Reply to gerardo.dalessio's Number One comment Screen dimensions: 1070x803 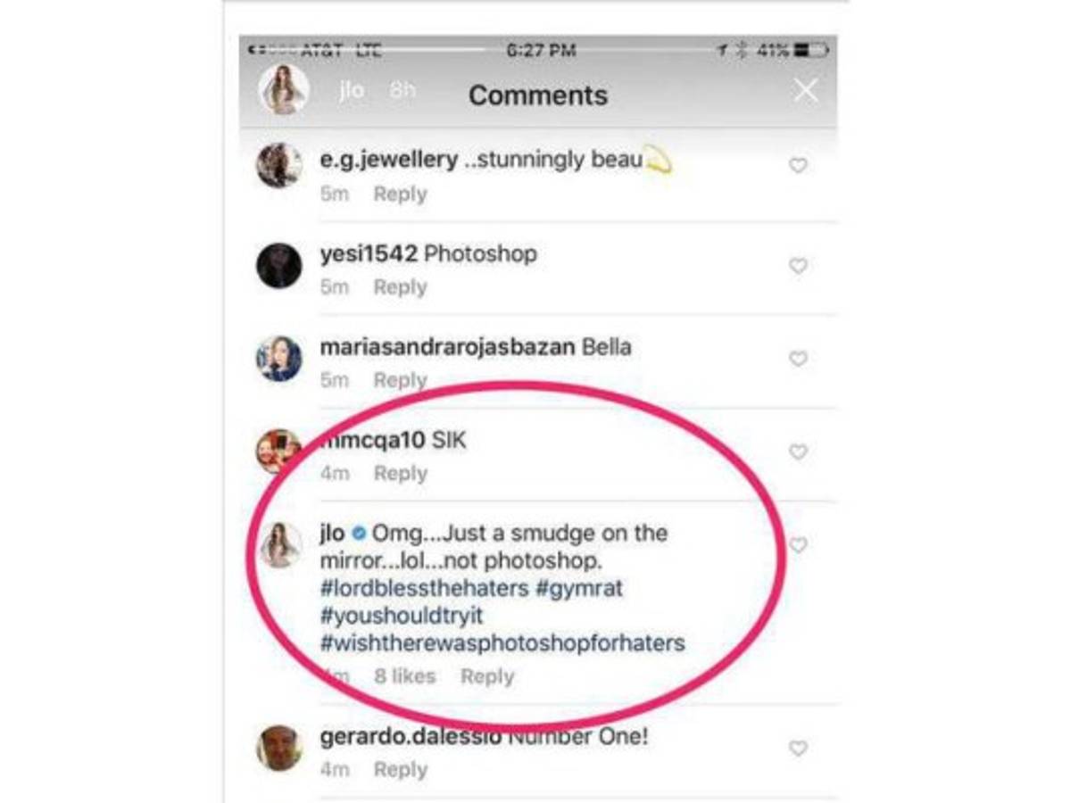click(400, 770)
